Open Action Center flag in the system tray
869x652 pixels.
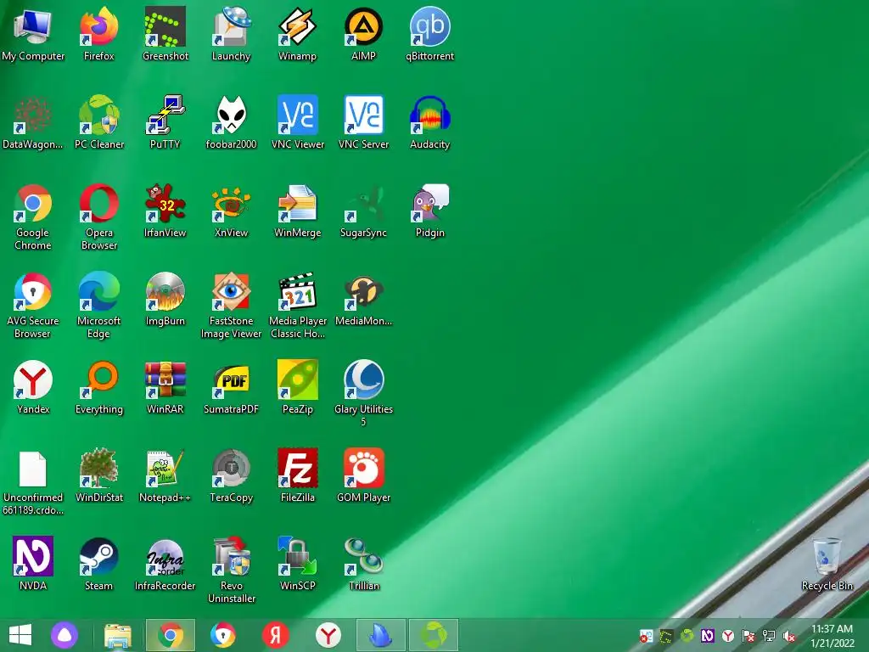click(x=748, y=636)
